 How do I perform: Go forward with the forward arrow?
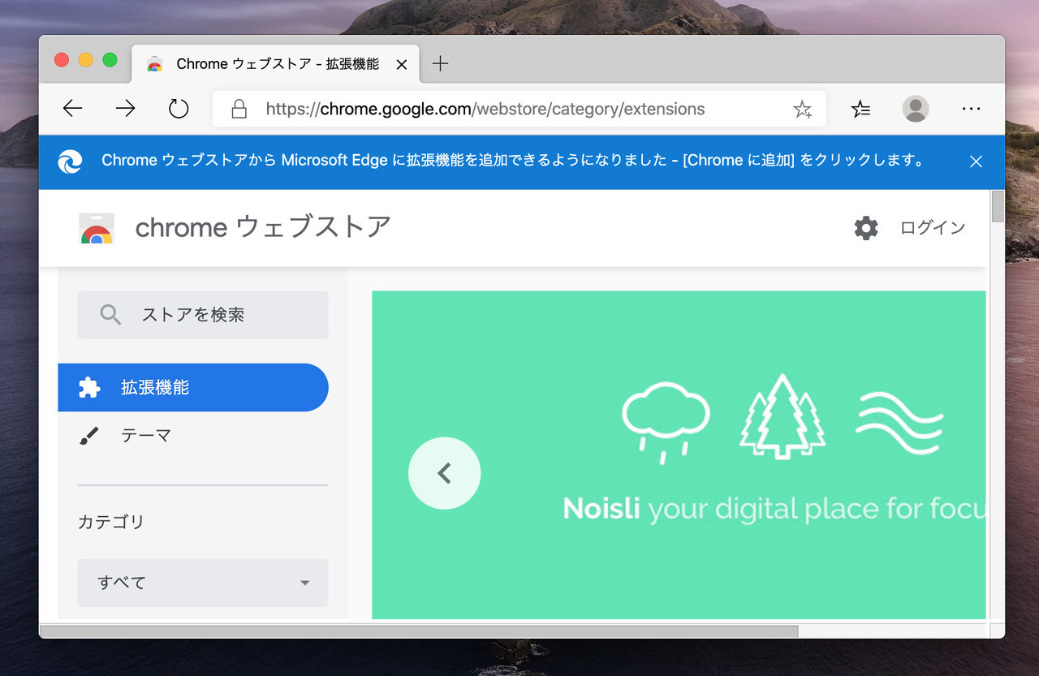(x=125, y=109)
